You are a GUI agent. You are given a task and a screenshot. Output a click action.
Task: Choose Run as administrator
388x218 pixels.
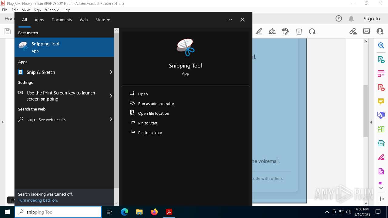click(156, 104)
